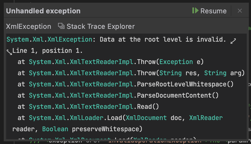Open Throw(String res, String arg) frame
Screen dimensions: 251x144
point(137,73)
